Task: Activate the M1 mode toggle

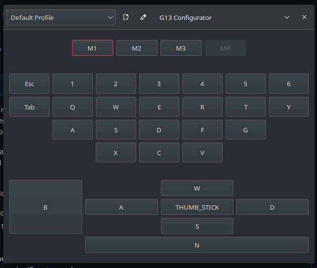Action: pyautogui.click(x=92, y=48)
